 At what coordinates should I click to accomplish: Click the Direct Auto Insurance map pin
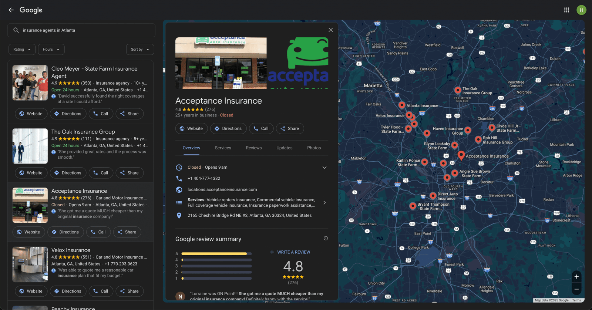433,195
